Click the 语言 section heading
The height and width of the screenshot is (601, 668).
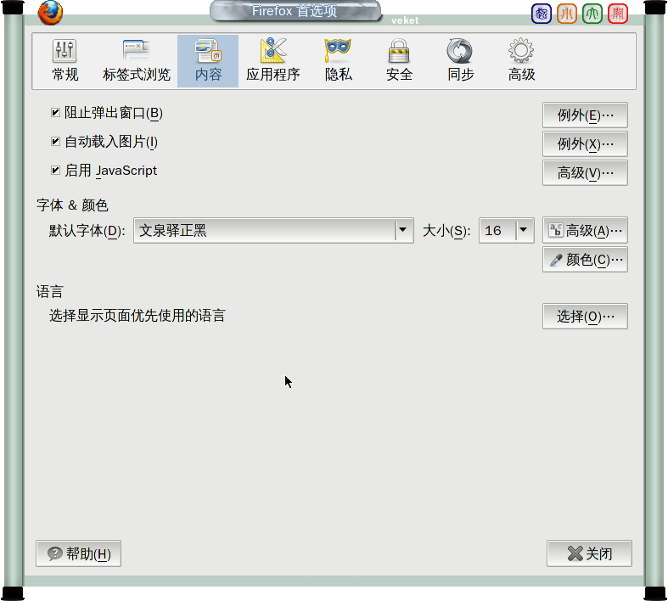(x=50, y=292)
